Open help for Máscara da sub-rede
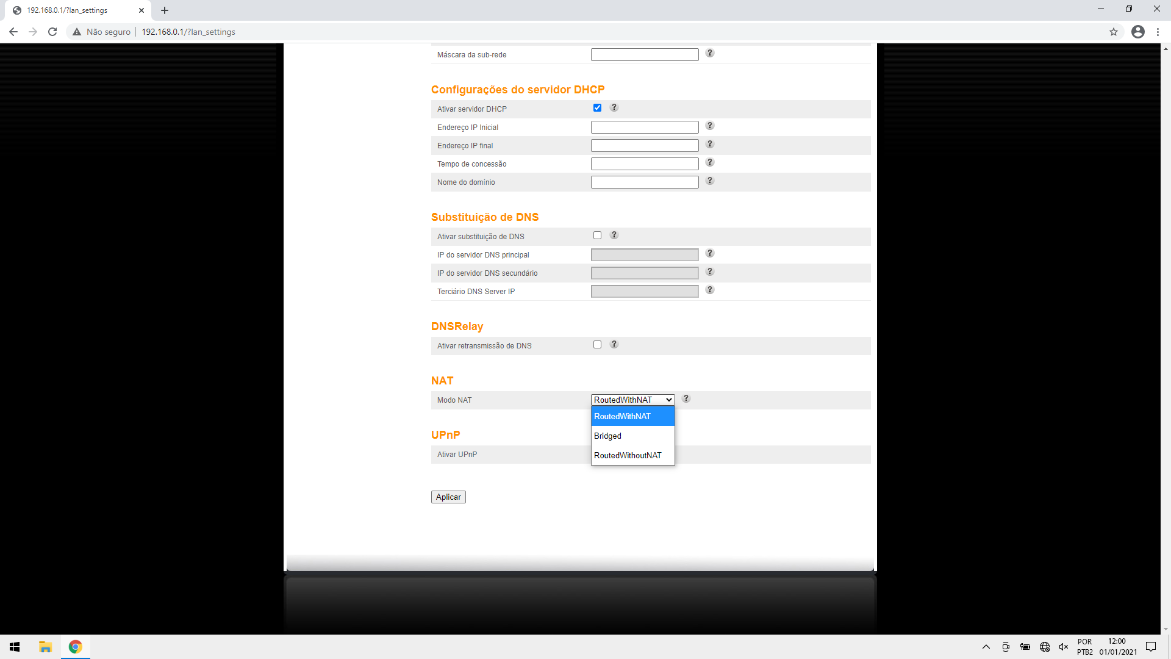The image size is (1171, 659). click(710, 54)
